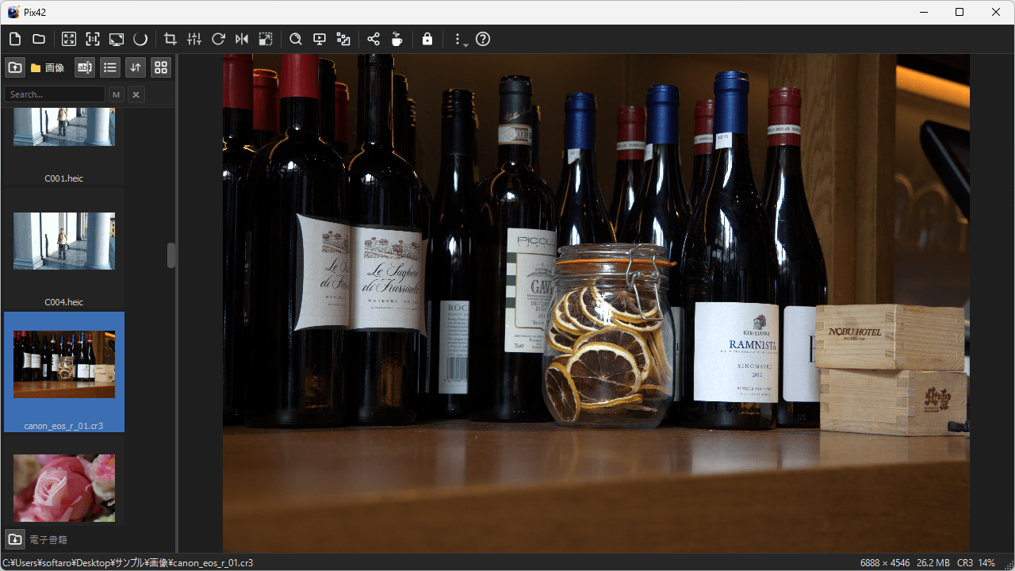The image size is (1015, 571).
Task: Click the coffee cup donate icon
Action: pyautogui.click(x=396, y=39)
